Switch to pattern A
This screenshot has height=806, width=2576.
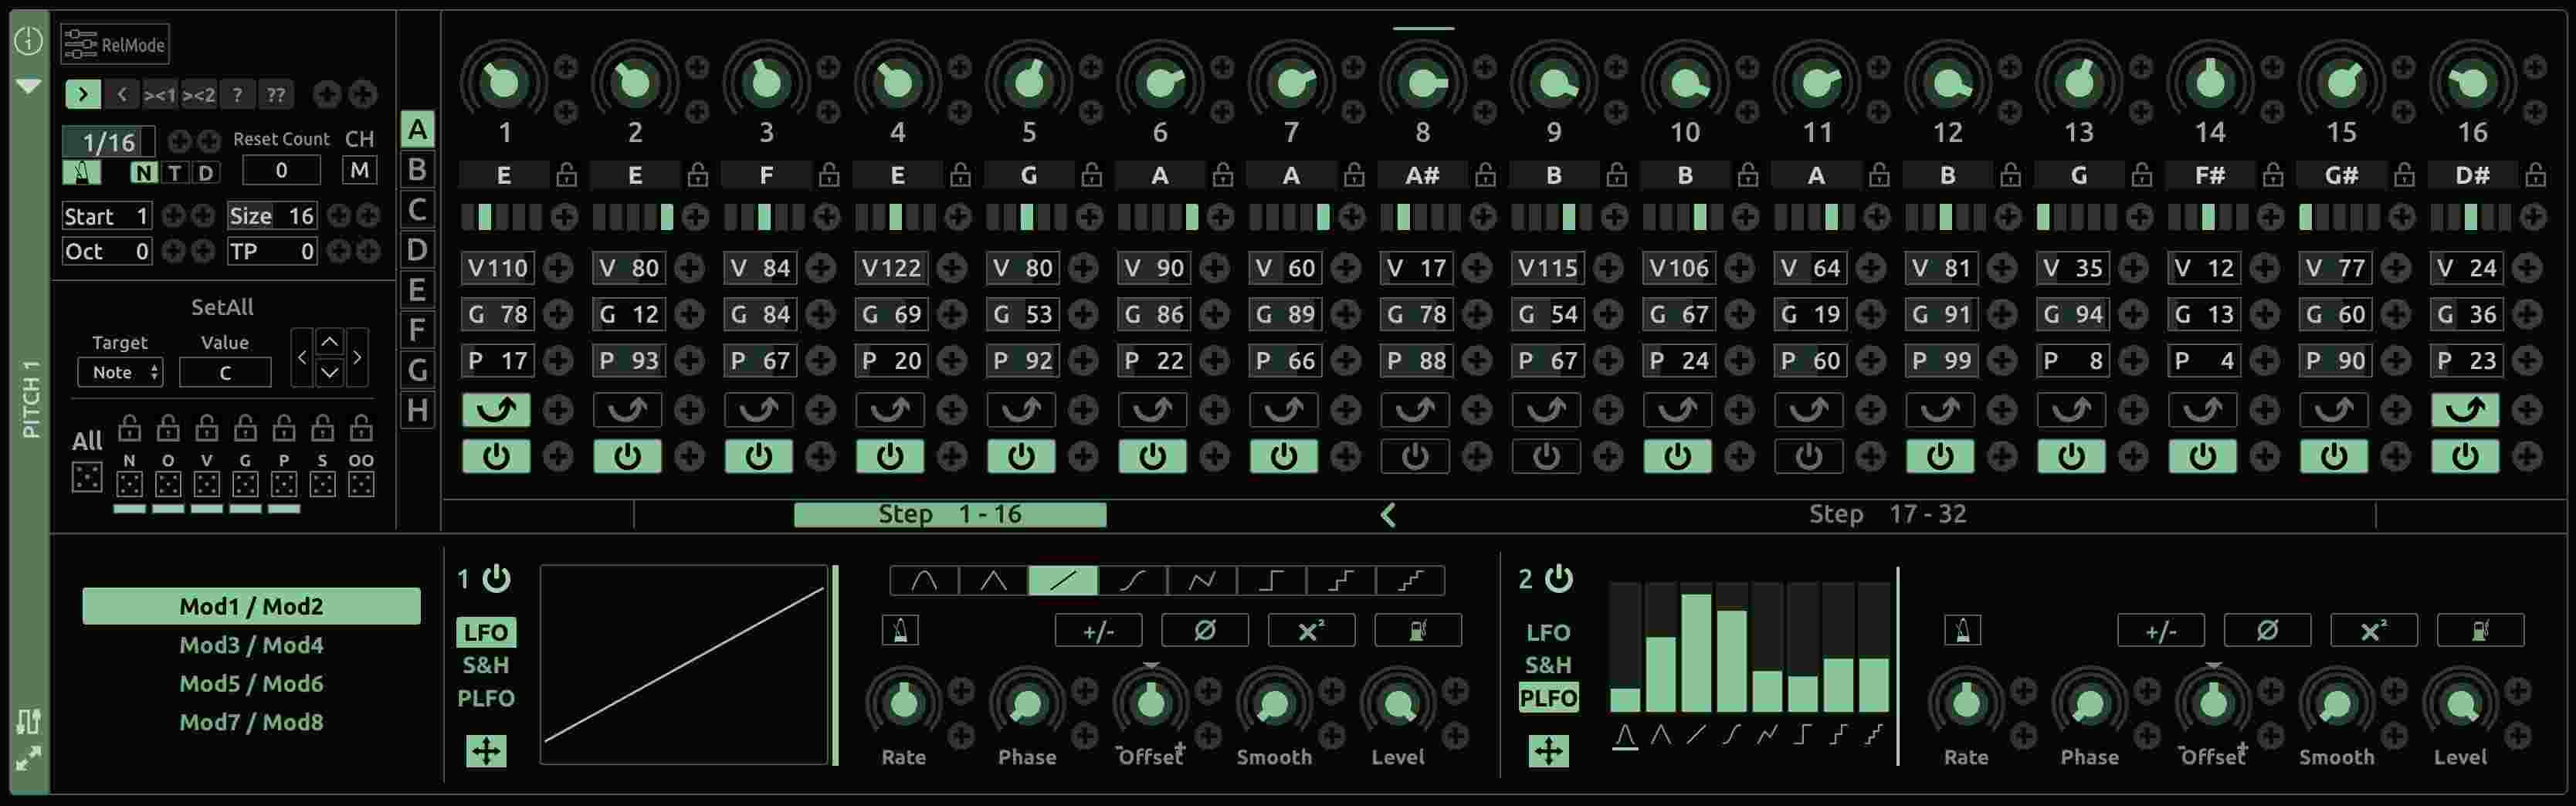coord(418,129)
